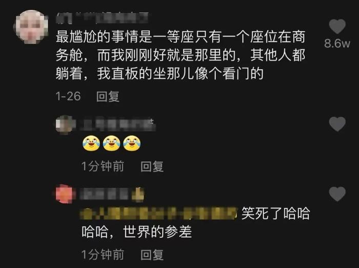Like the 笑死了哈哈 reply via its heart
Viewport: 359px width, 268px height.
click(337, 194)
